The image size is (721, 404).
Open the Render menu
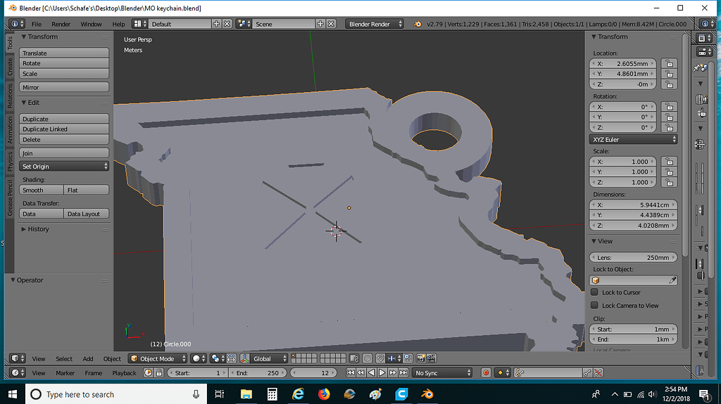[x=61, y=25]
